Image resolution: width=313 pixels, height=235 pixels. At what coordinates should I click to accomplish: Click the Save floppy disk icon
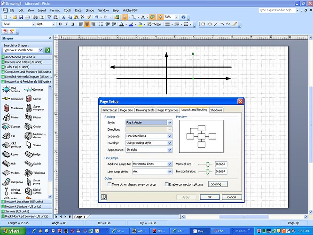[21, 17]
